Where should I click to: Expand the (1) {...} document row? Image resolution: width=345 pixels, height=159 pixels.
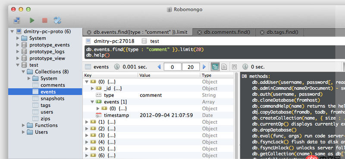coord(87,122)
